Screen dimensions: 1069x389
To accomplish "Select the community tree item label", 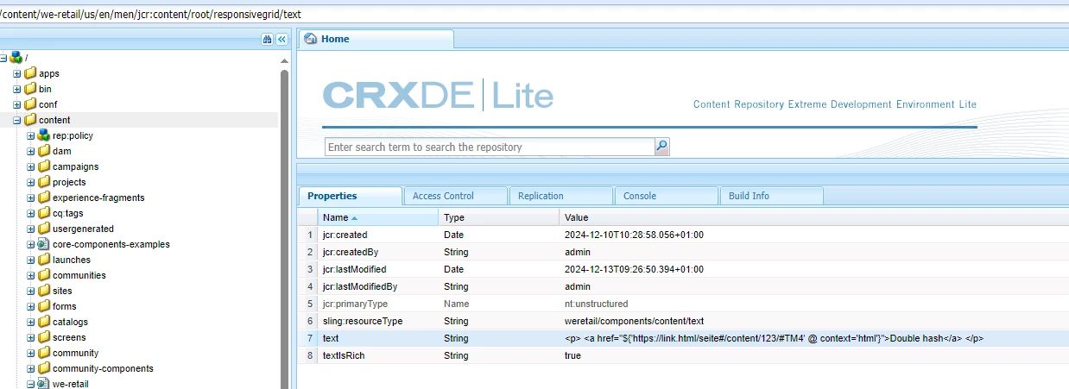I will 75,353.
